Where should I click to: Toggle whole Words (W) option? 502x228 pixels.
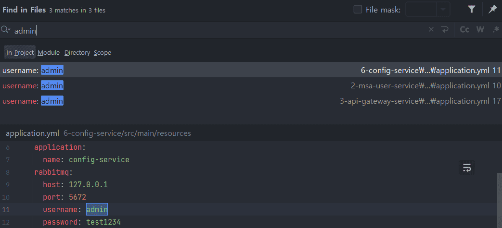point(480,30)
